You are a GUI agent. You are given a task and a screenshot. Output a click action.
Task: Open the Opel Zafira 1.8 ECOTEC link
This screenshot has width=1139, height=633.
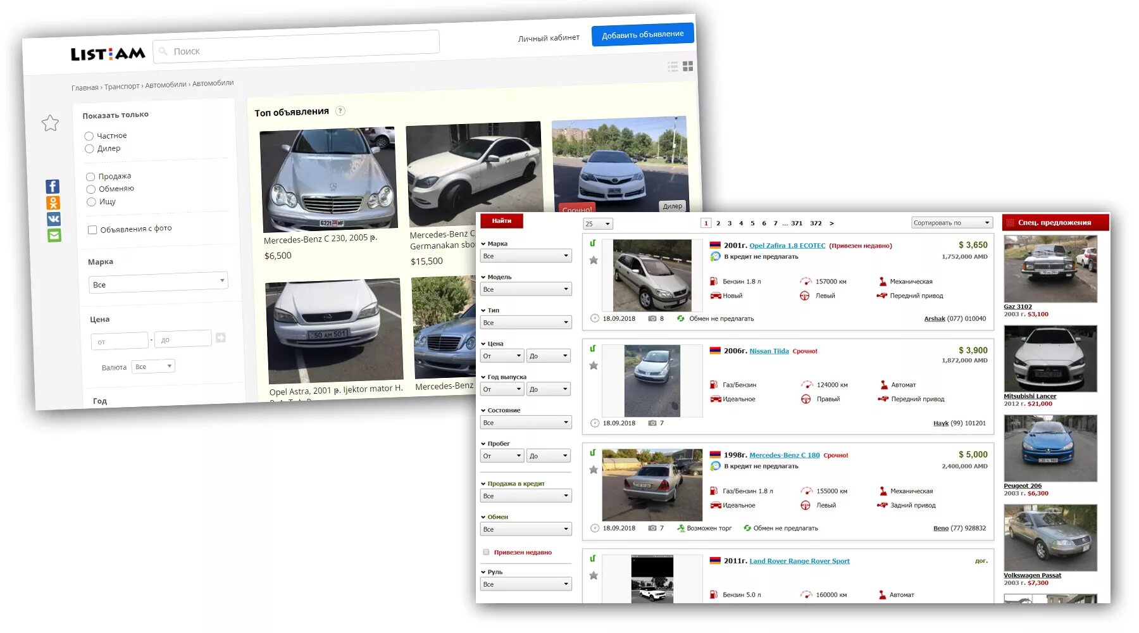pyautogui.click(x=787, y=246)
